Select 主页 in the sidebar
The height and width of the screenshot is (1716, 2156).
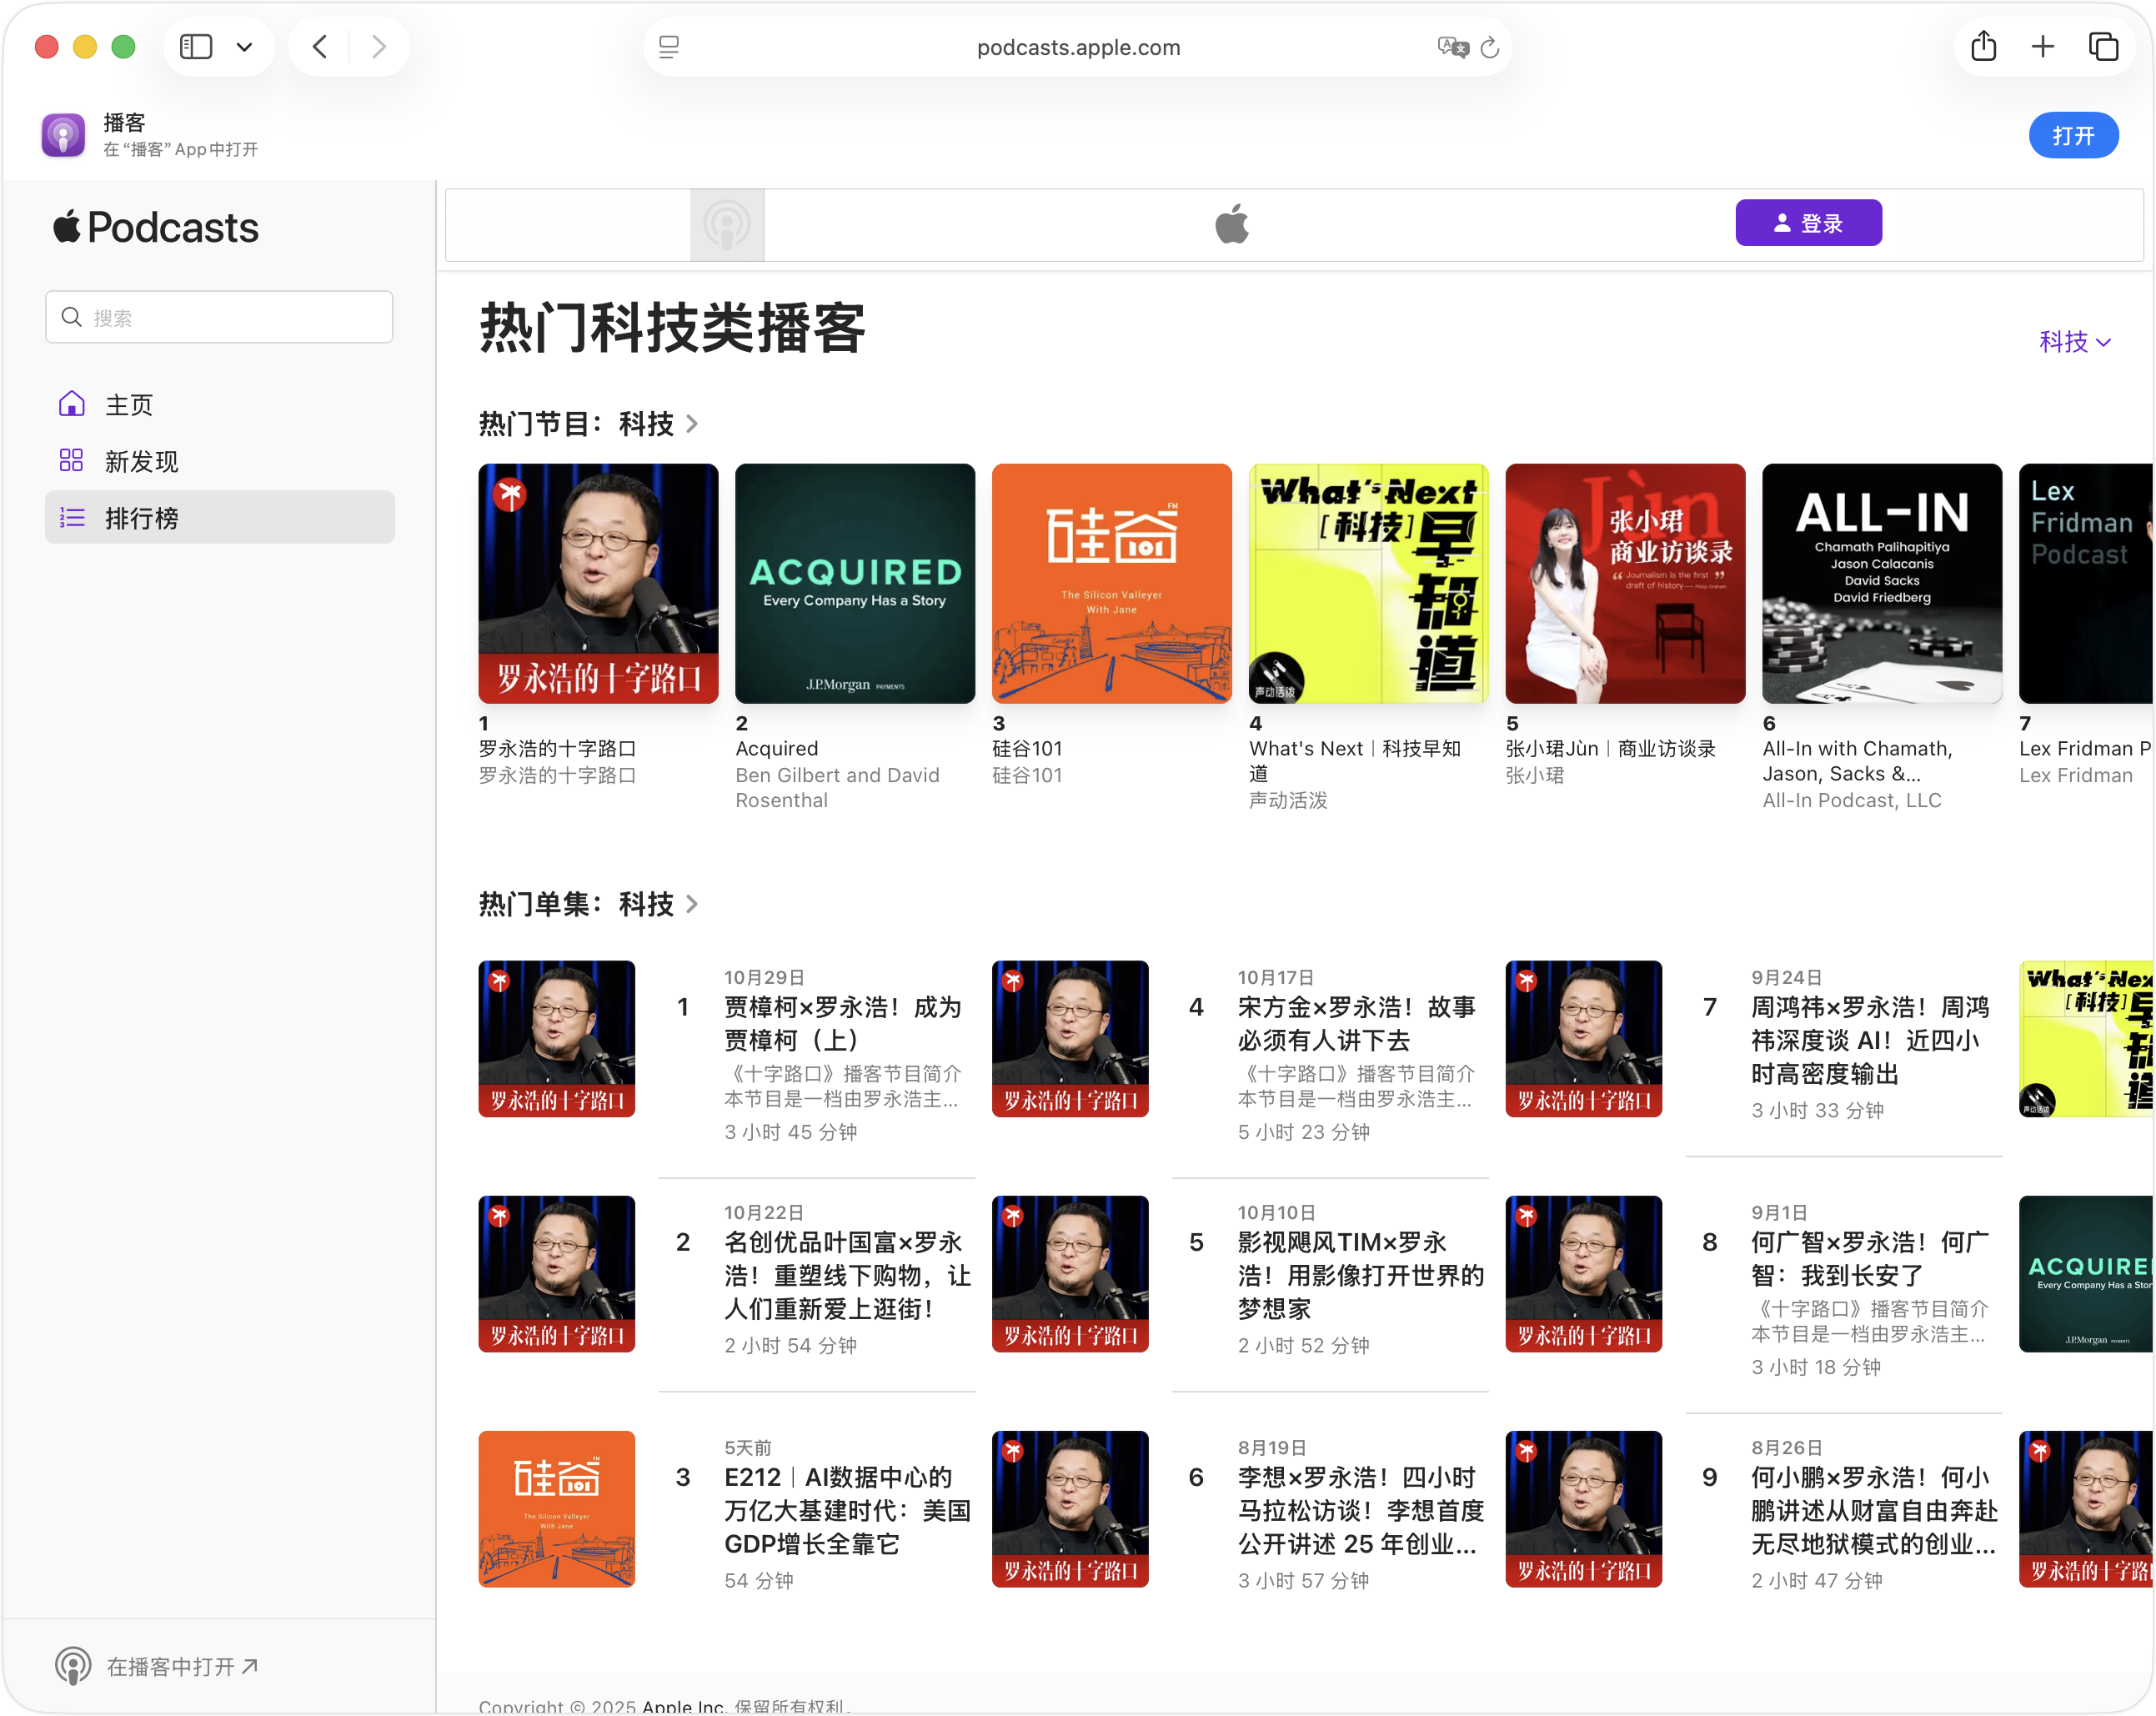coord(129,405)
